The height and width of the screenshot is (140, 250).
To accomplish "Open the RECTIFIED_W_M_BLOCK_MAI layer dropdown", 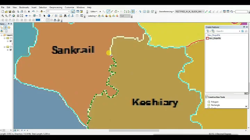I will coord(203,12).
